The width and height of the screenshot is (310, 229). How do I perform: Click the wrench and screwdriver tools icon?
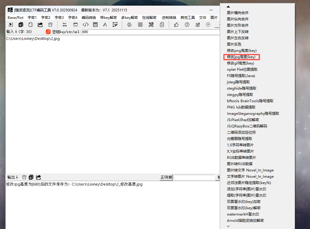point(151,25)
